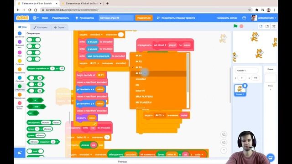Delete Спрайт 1 with trash icon
Viewport: 292px width, 164px height.
tap(245, 86)
